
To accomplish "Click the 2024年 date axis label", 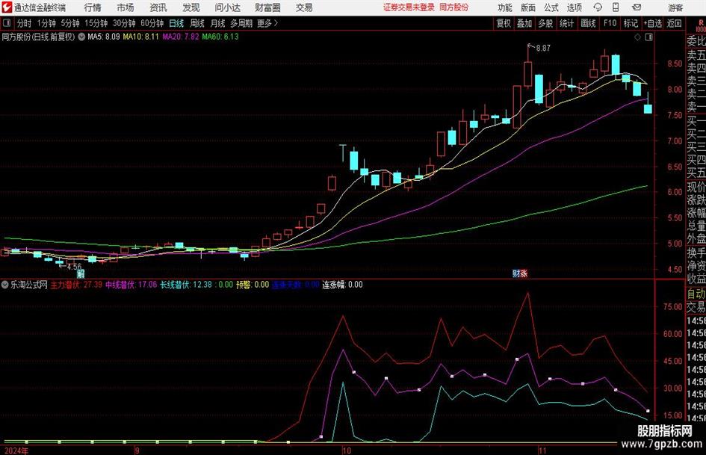I will point(16,451).
